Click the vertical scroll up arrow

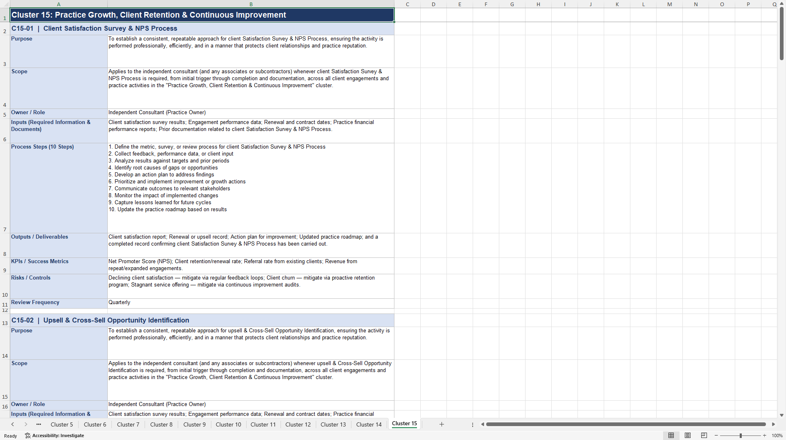click(781, 4)
